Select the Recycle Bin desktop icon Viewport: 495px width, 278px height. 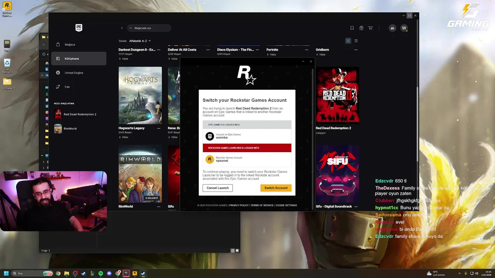coord(7,66)
